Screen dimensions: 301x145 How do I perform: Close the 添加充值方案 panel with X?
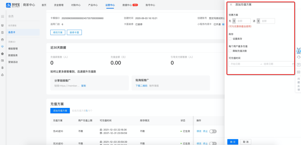[x=231, y=4]
